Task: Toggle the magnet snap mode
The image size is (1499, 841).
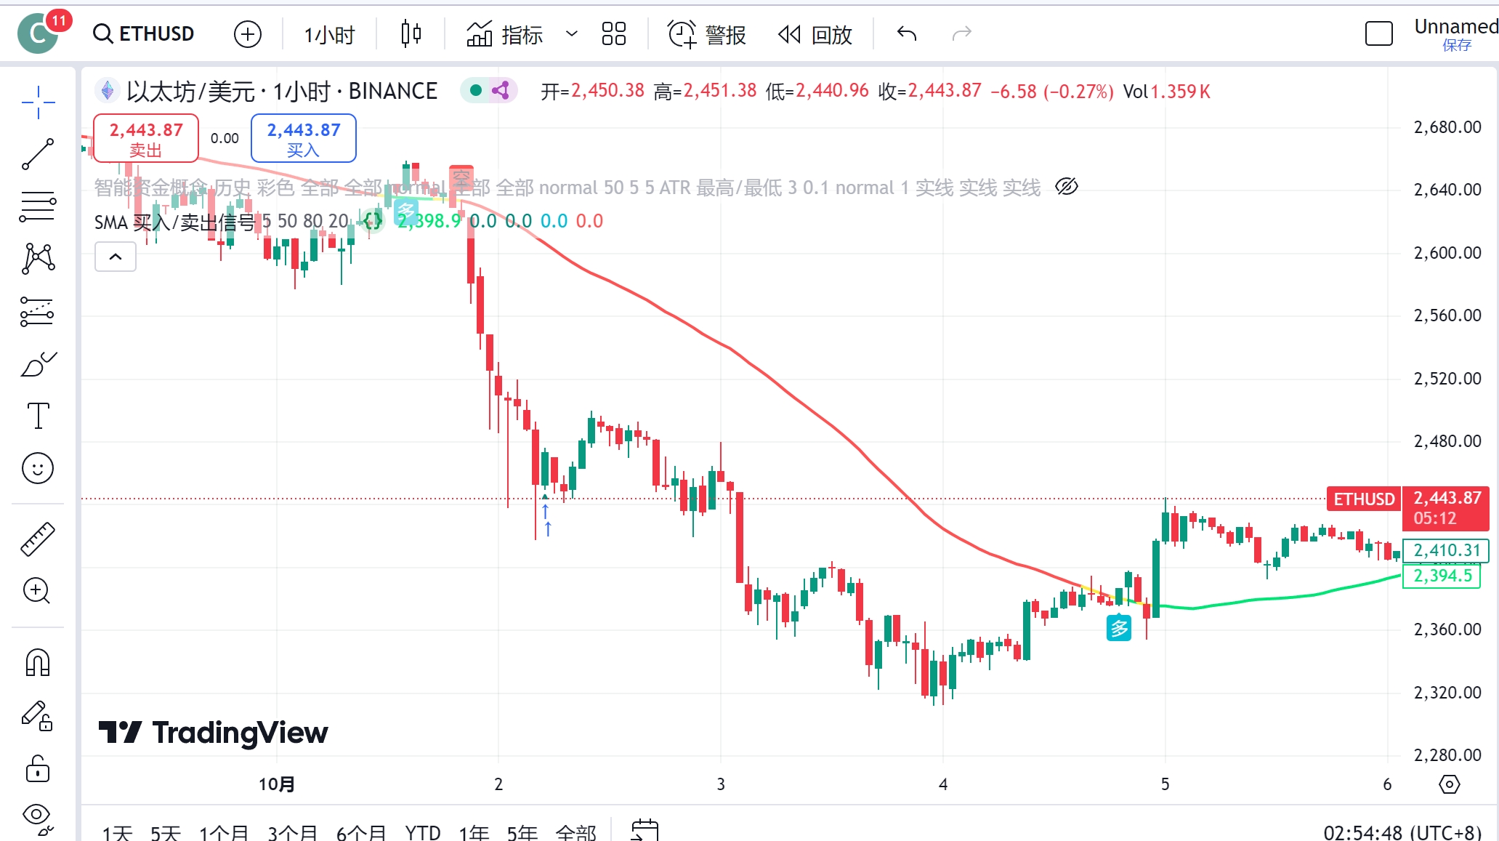Action: 38,662
